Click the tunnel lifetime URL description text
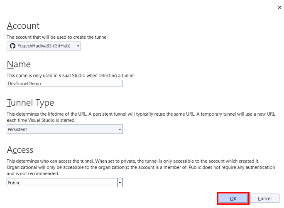This screenshot has width=284, height=208. click(x=141, y=117)
